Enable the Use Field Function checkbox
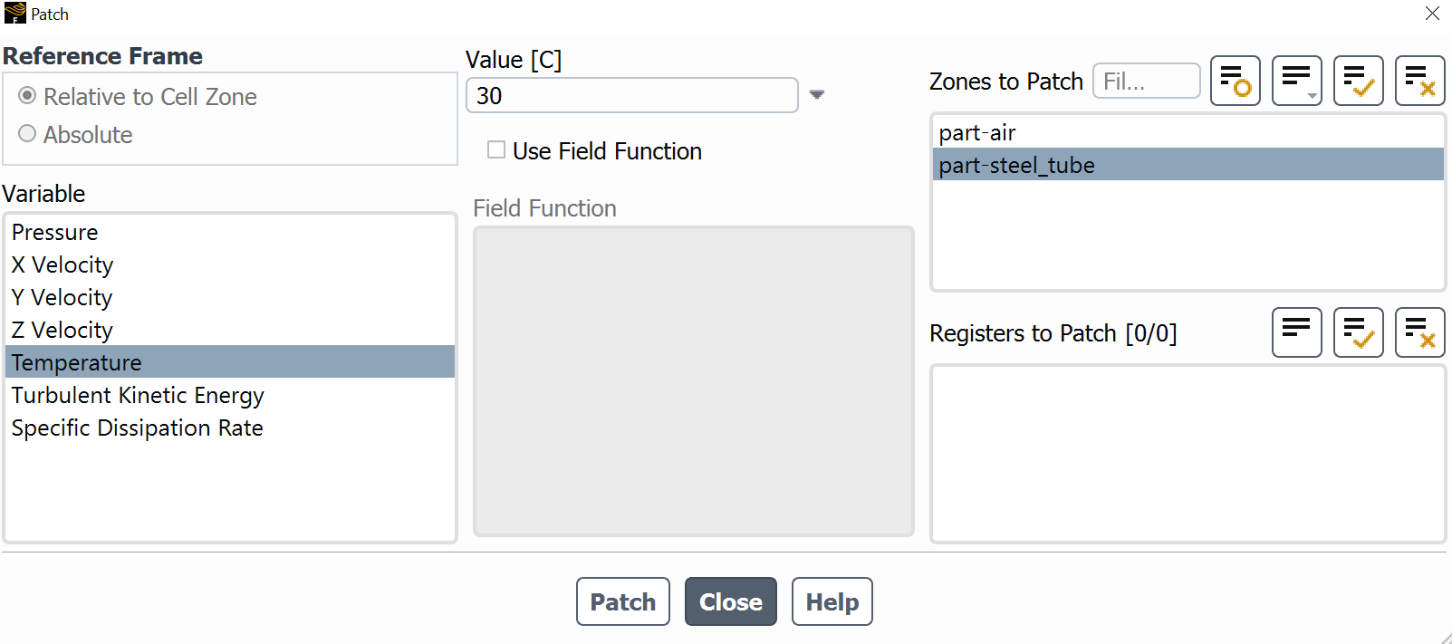The image size is (1452, 644). tap(496, 150)
